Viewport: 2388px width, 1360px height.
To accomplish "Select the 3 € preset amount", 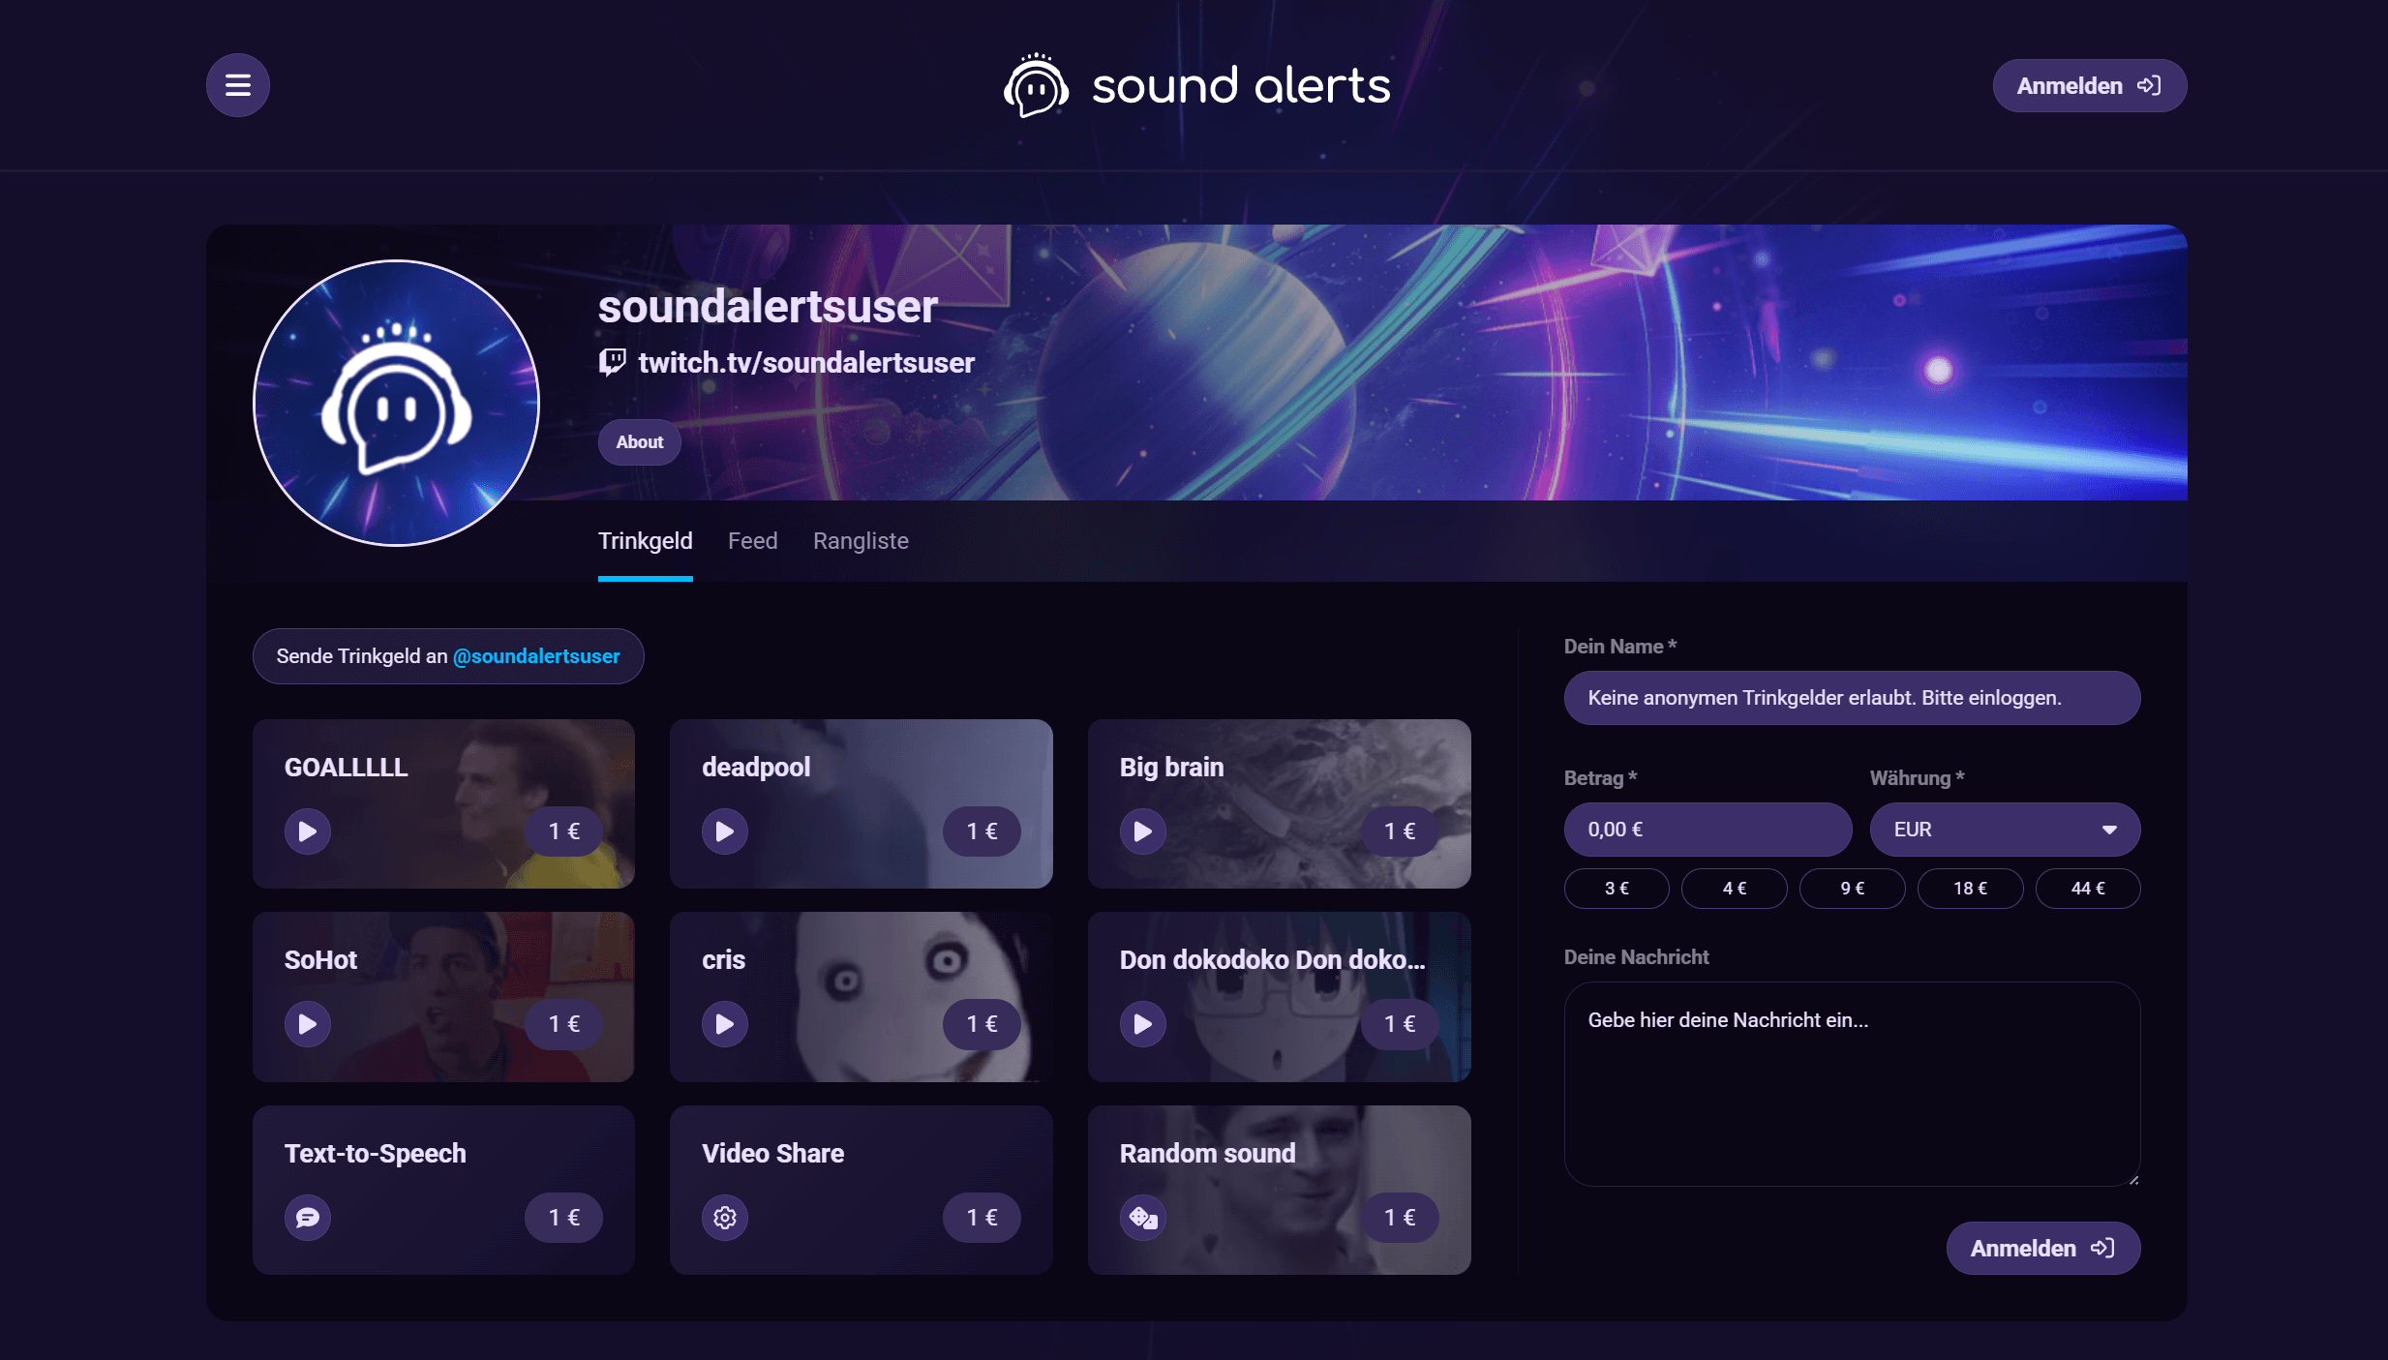I will (1617, 889).
